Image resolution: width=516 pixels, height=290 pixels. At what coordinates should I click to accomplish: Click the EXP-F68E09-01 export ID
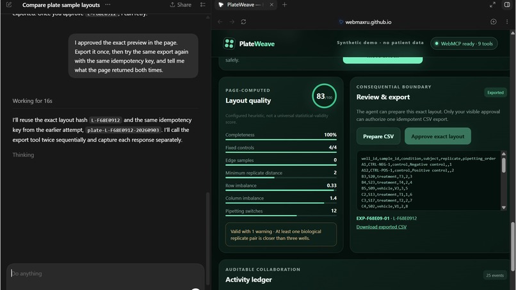pyautogui.click(x=373, y=218)
